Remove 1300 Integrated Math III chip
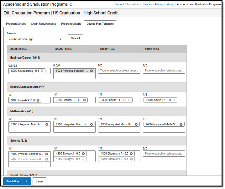The width and height of the screenshot is (225, 189). 136,124
